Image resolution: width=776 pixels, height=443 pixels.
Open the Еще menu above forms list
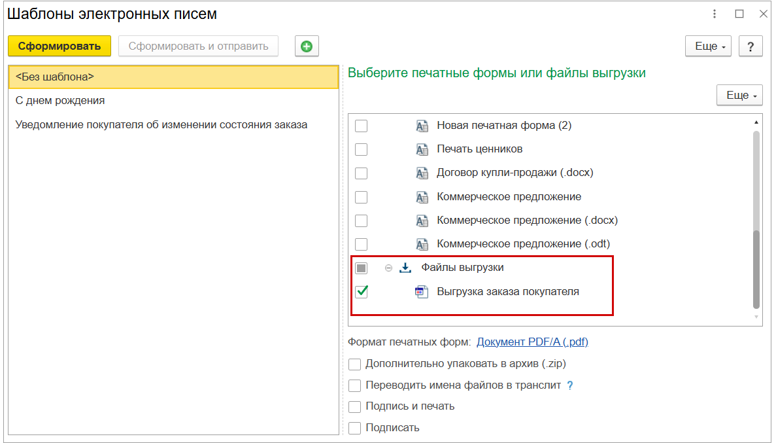[x=739, y=95]
